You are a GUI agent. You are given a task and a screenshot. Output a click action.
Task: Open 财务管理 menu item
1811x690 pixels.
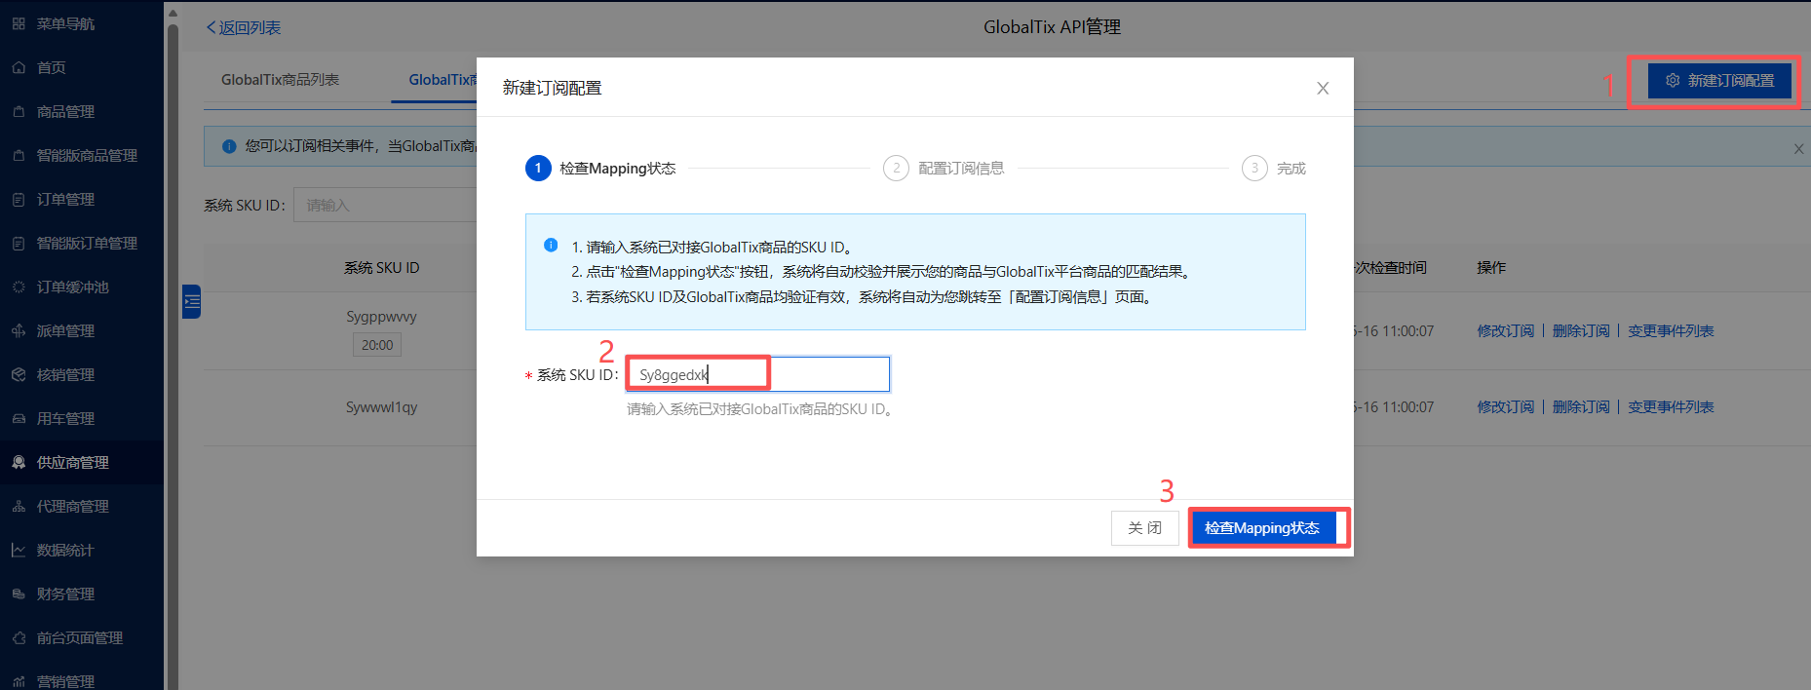(x=82, y=594)
